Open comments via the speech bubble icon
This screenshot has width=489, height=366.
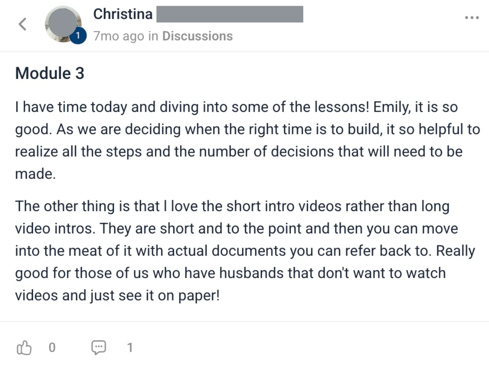[99, 348]
